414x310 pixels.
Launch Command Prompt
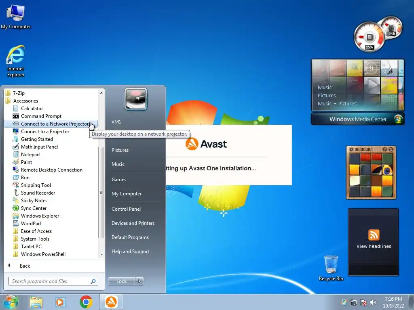[41, 116]
